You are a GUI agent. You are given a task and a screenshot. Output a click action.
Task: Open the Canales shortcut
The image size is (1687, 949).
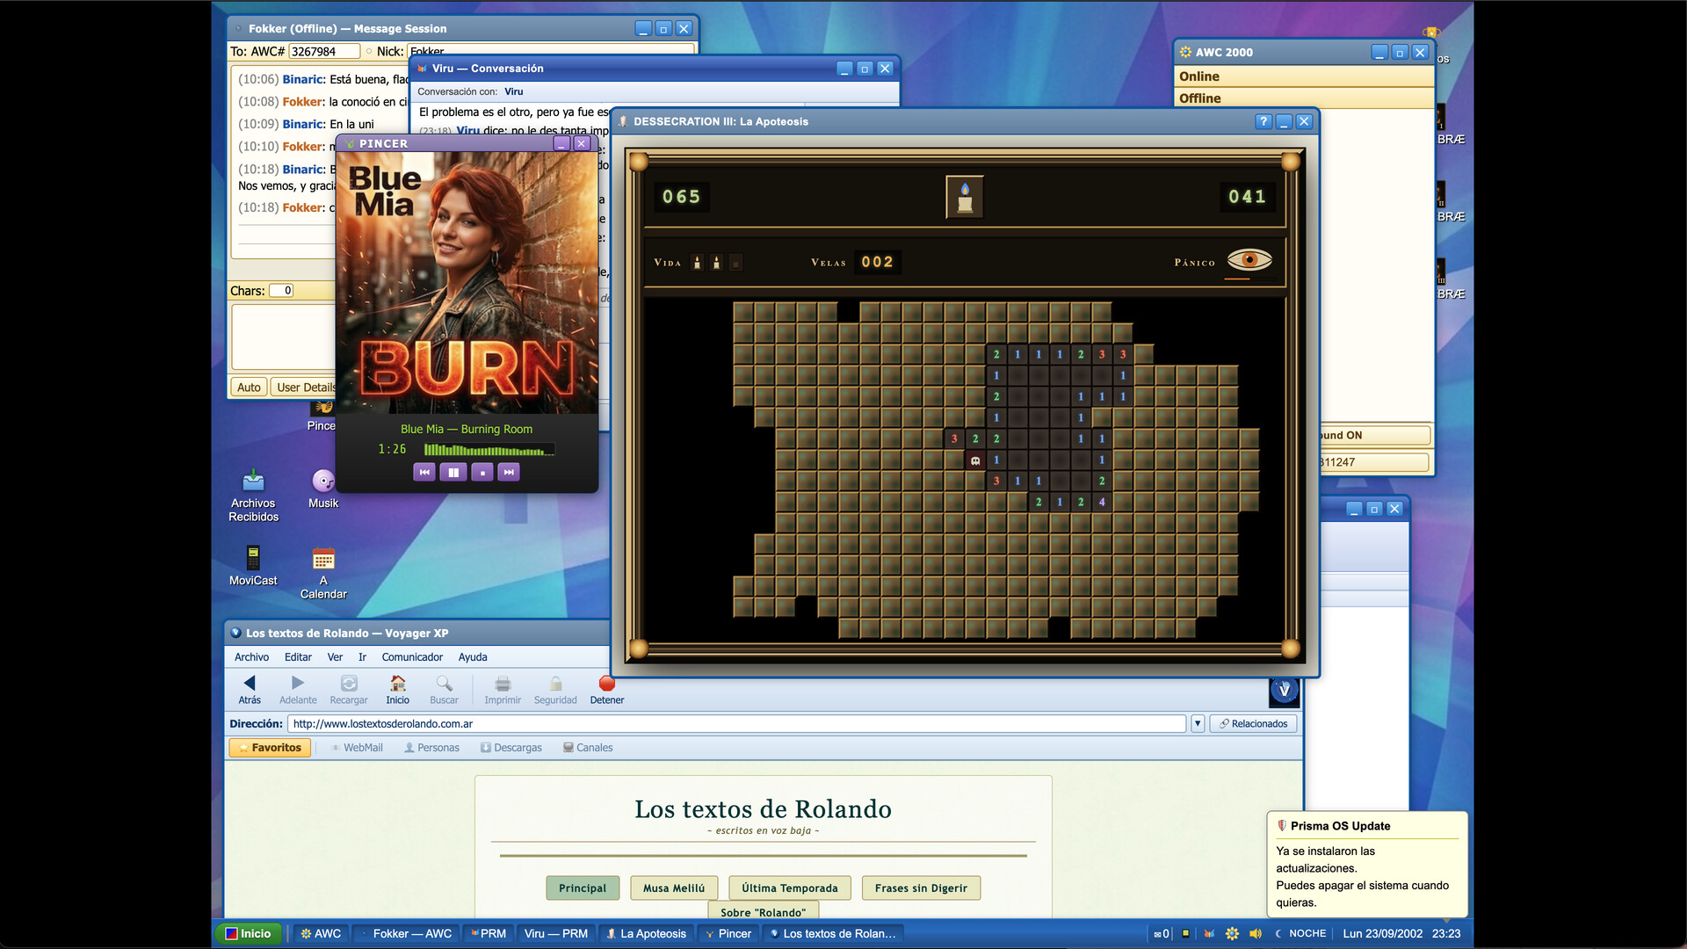(588, 748)
